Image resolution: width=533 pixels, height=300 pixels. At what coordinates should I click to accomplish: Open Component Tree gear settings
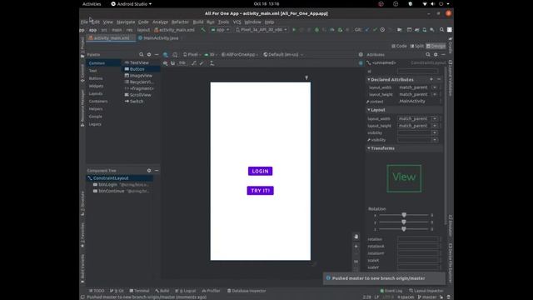(x=149, y=170)
